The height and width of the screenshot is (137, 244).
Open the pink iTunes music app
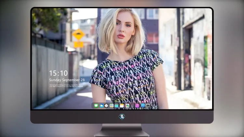[x=137, y=106]
